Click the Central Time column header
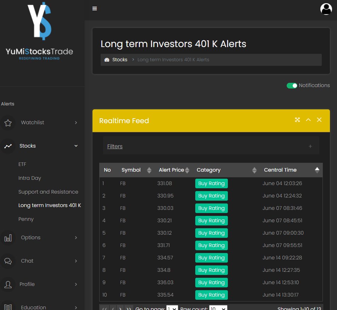This screenshot has width=337, height=310. point(280,170)
